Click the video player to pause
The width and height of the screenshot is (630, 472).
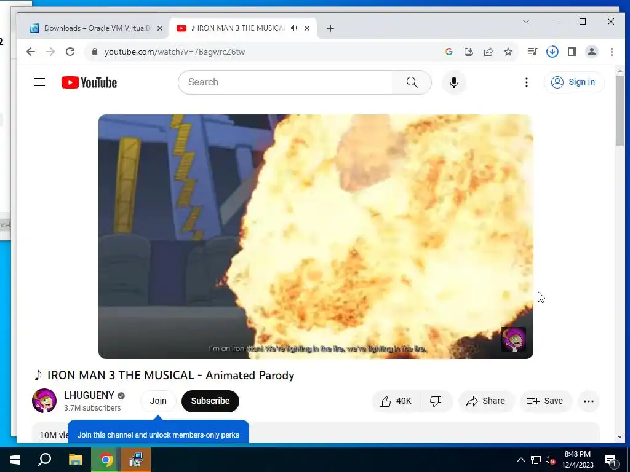[x=316, y=237]
